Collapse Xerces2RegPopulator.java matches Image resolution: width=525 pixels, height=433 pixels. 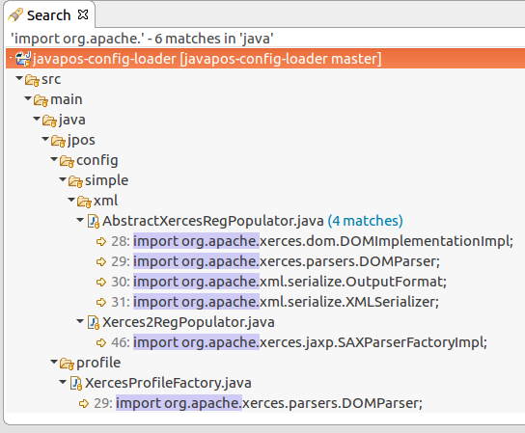point(80,321)
